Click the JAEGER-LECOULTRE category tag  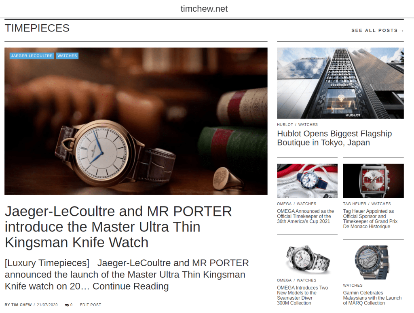point(32,56)
